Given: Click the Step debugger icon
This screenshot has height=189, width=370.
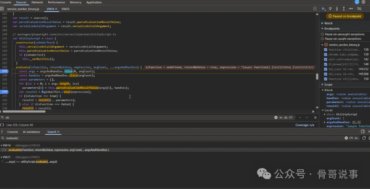Looking at the screenshot, I should click(x=351, y=9).
